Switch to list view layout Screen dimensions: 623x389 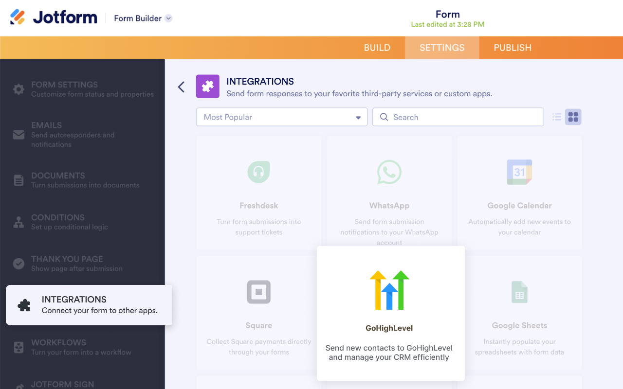tap(557, 117)
